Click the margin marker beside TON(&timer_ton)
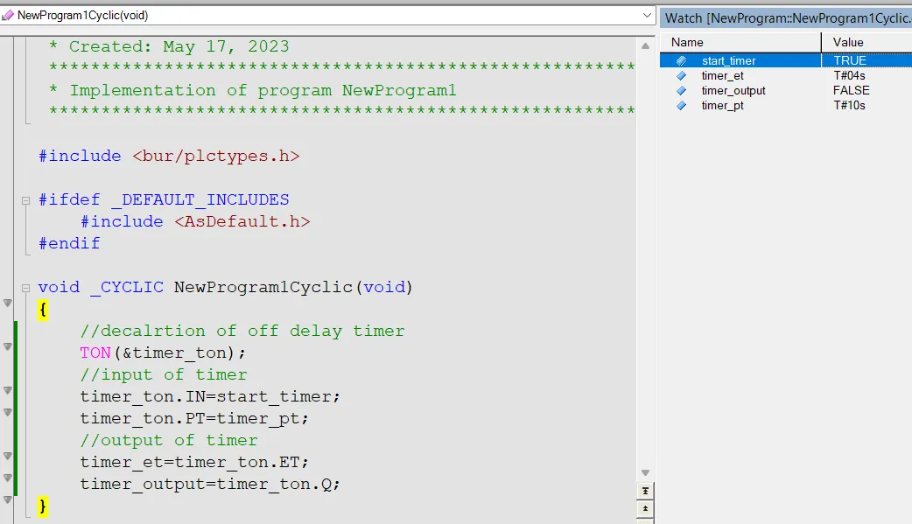 8,346
